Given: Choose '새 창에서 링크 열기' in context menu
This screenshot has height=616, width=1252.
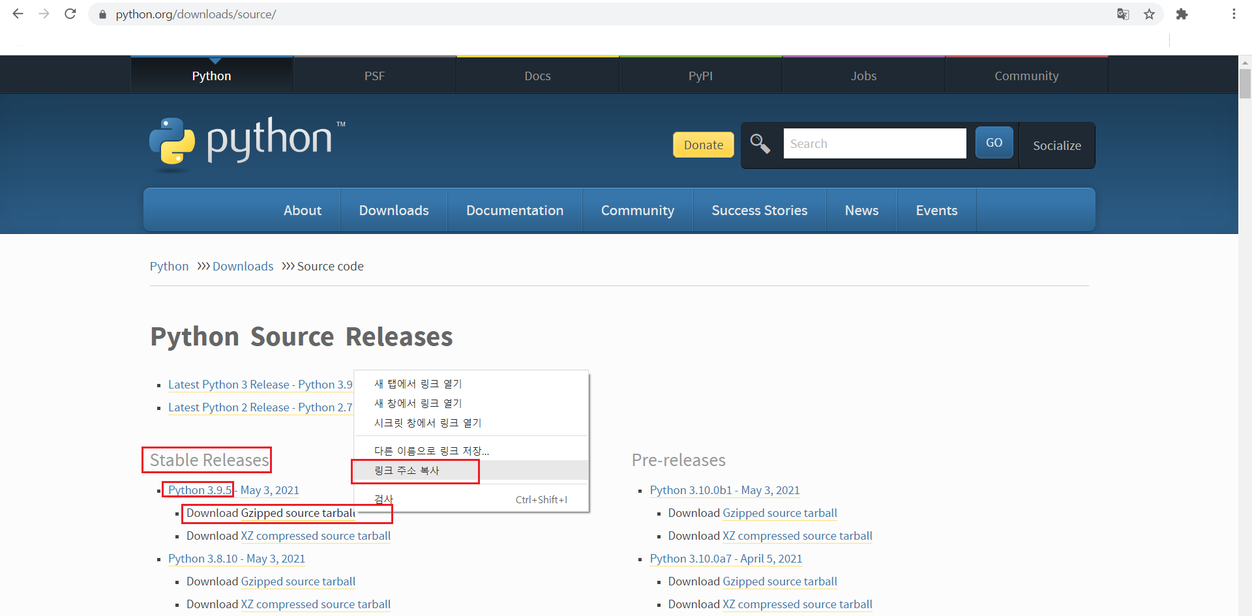Looking at the screenshot, I should (471, 403).
